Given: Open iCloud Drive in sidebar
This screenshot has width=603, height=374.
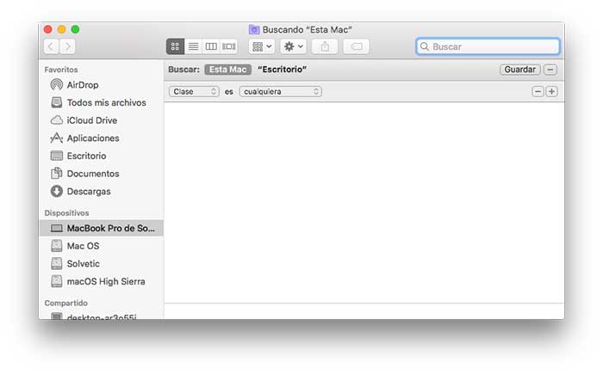Looking at the screenshot, I should (102, 120).
